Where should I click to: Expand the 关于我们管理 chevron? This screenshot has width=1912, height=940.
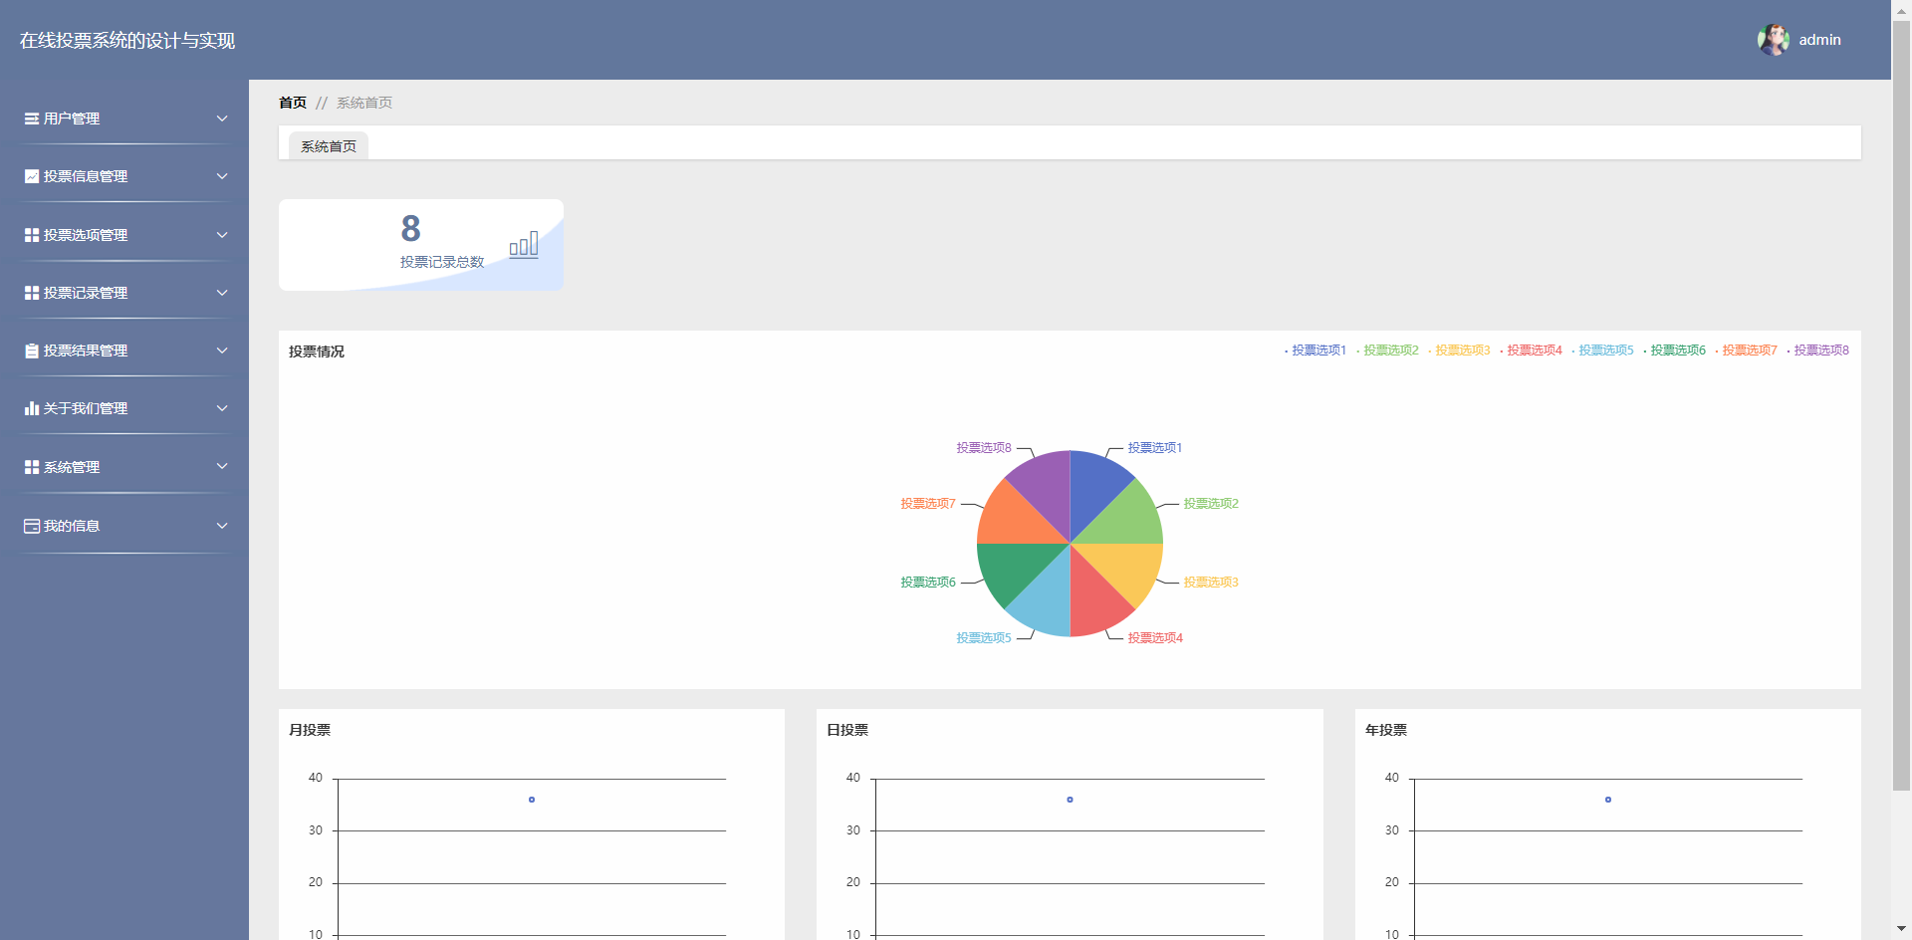click(222, 408)
